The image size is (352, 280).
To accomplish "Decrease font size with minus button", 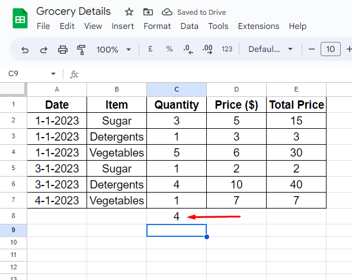I will tap(311, 49).
